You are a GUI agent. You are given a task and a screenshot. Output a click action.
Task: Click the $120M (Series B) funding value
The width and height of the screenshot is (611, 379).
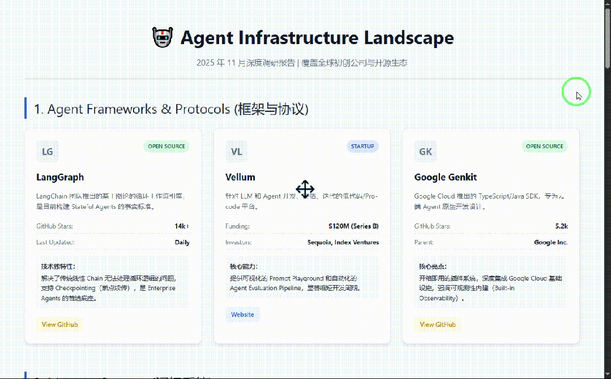point(353,226)
